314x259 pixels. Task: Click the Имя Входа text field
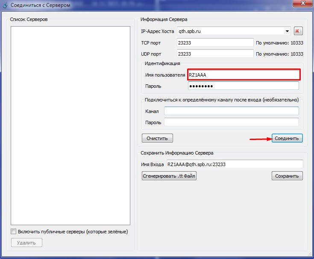tap(234, 164)
